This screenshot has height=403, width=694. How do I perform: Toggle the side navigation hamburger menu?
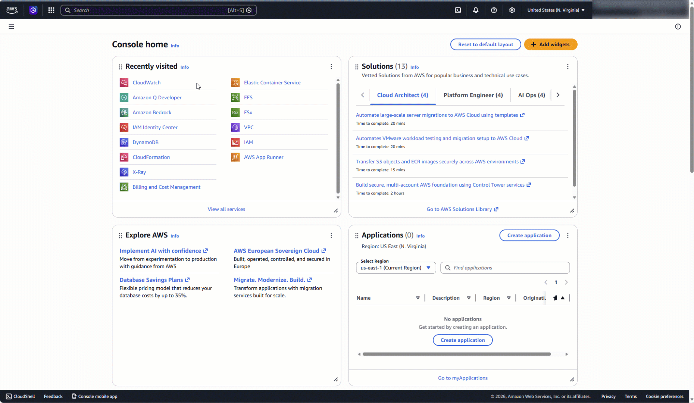11,26
